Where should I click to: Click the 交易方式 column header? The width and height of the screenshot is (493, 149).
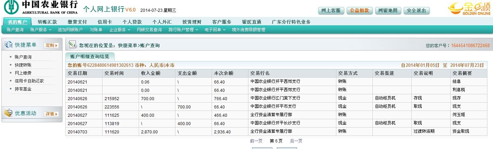[x=355, y=73]
